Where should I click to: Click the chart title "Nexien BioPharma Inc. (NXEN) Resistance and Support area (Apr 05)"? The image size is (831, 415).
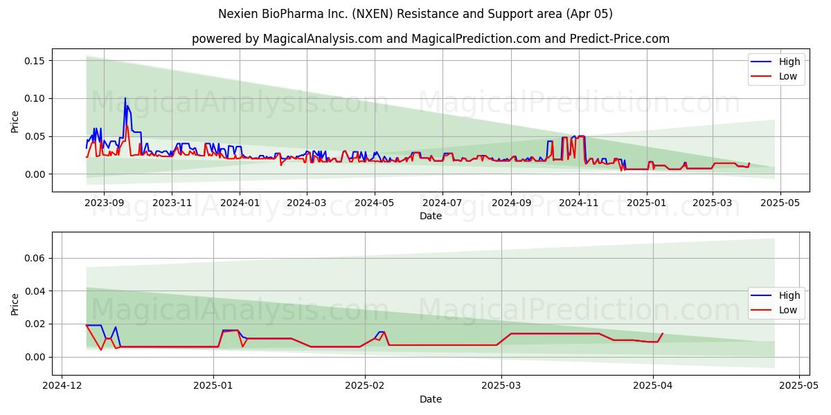(415, 14)
